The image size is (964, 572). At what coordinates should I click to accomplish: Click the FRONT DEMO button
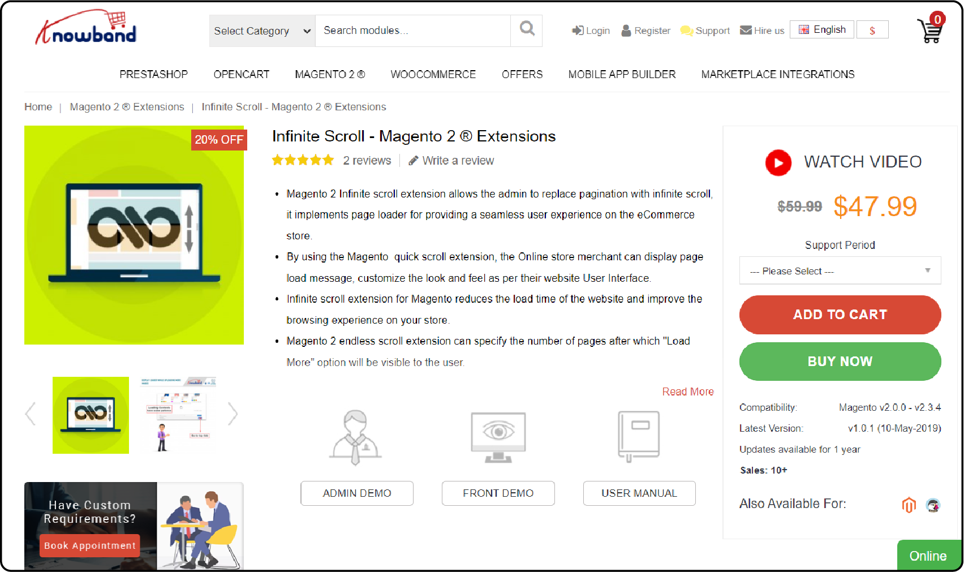click(498, 493)
